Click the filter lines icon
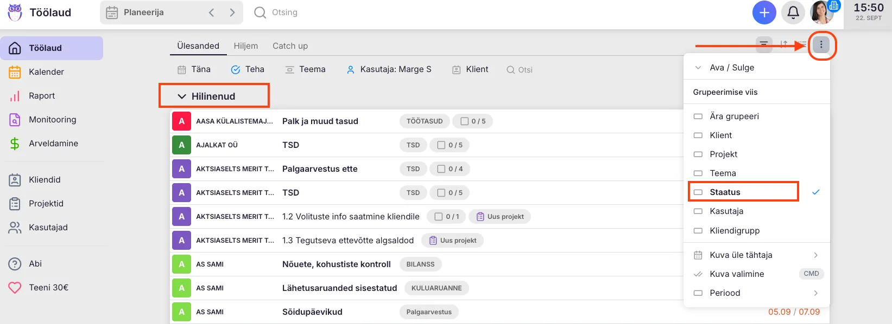Screen dimensions: 892x324 point(763,44)
